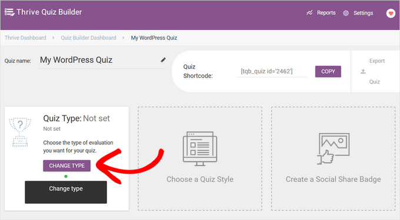400x220 pixels.
Task: Click the heart icon in top right
Action: (391, 13)
